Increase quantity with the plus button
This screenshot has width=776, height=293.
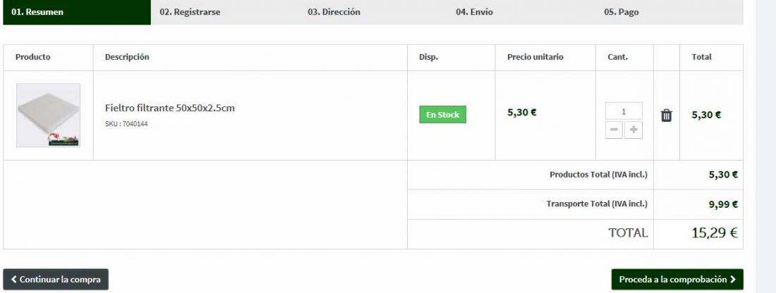tap(633, 130)
